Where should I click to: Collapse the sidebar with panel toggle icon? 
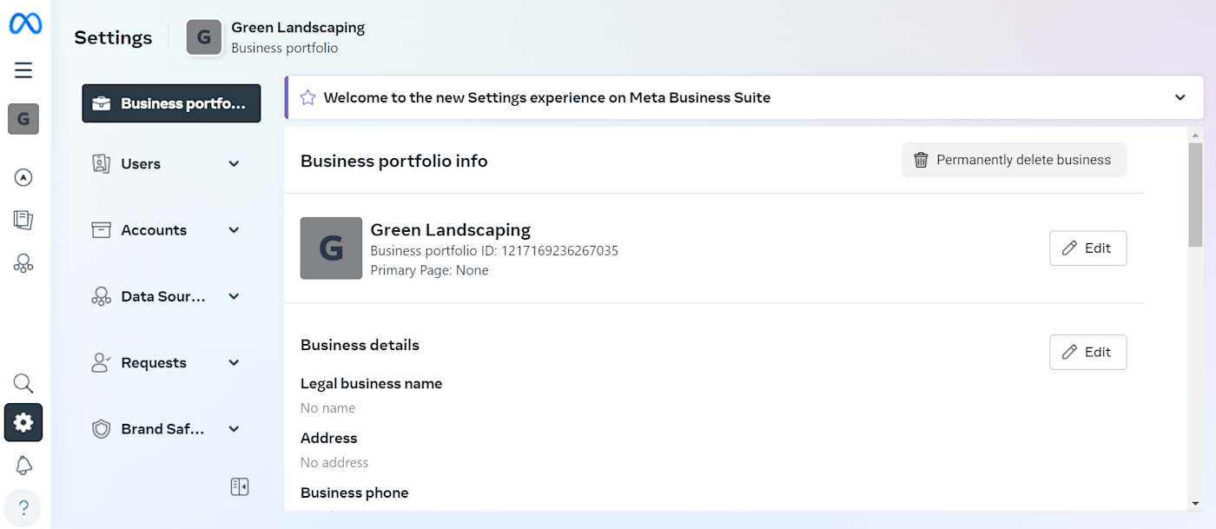[x=240, y=486]
